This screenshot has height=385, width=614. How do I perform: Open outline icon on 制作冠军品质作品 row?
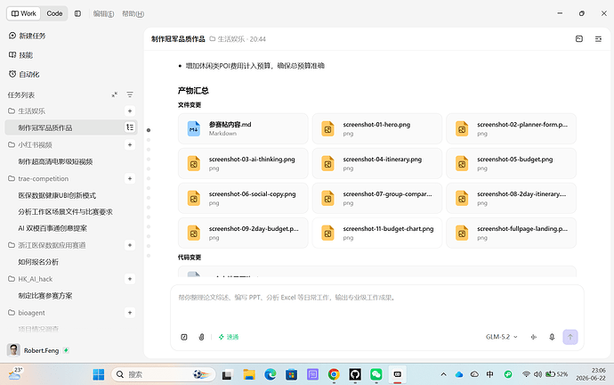click(130, 127)
